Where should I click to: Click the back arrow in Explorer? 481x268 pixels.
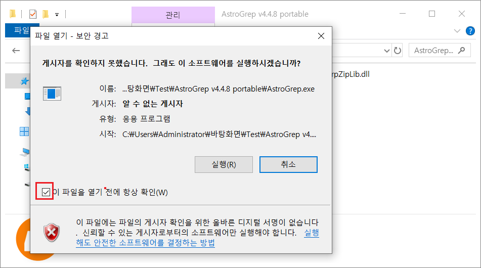16,51
